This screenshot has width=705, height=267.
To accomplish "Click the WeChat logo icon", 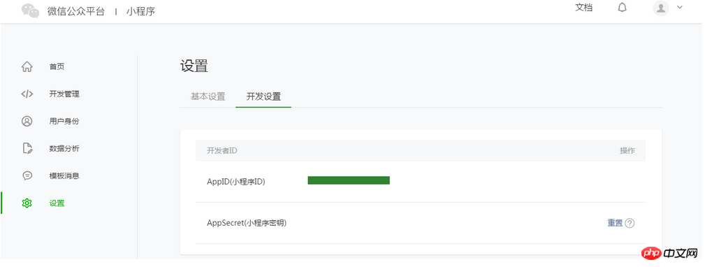I will (31, 10).
